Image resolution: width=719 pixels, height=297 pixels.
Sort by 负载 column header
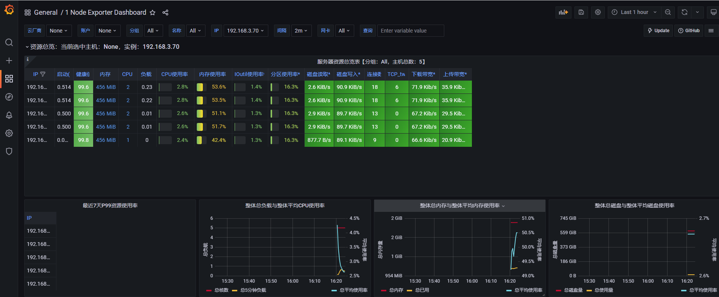pos(146,74)
